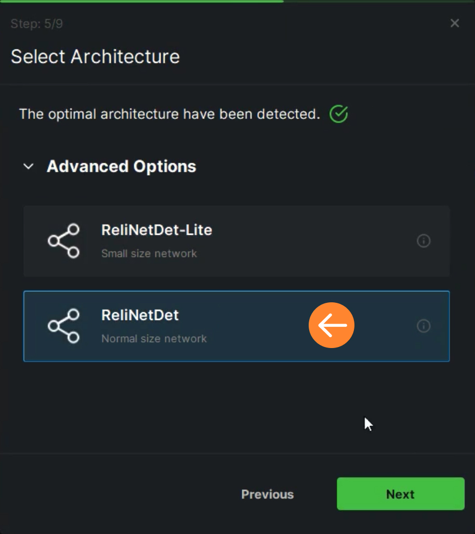Click the Advanced Options heading
This screenshot has height=534, width=475.
[x=121, y=166]
